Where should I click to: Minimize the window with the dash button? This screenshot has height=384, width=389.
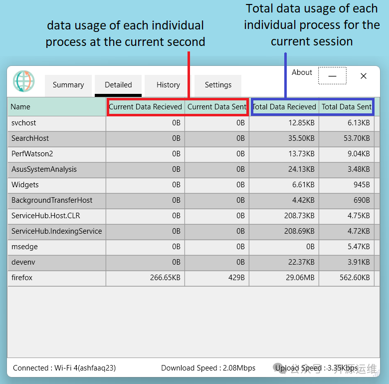point(332,76)
